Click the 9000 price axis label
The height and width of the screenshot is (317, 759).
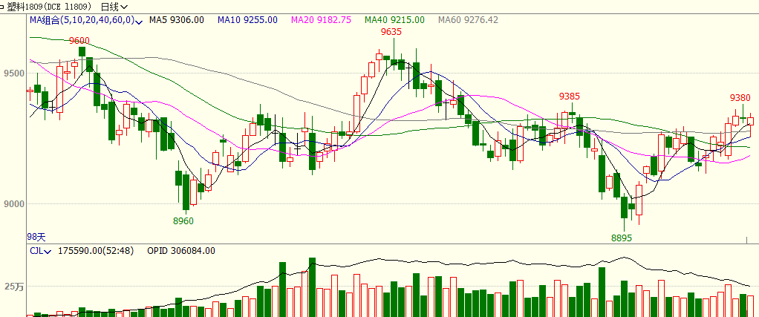coord(13,204)
